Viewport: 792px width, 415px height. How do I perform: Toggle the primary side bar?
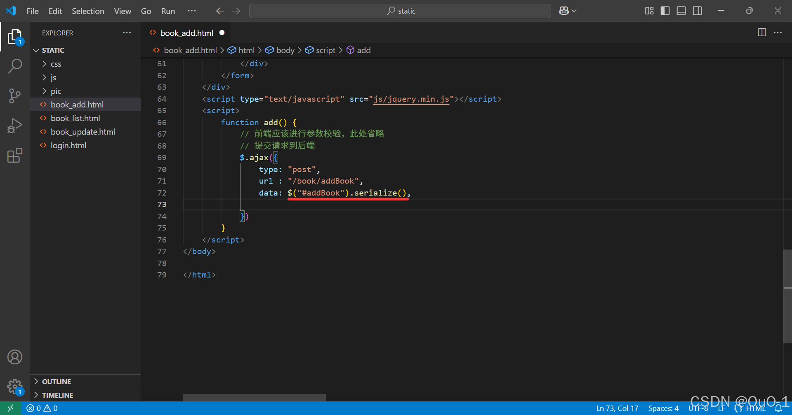(x=665, y=11)
